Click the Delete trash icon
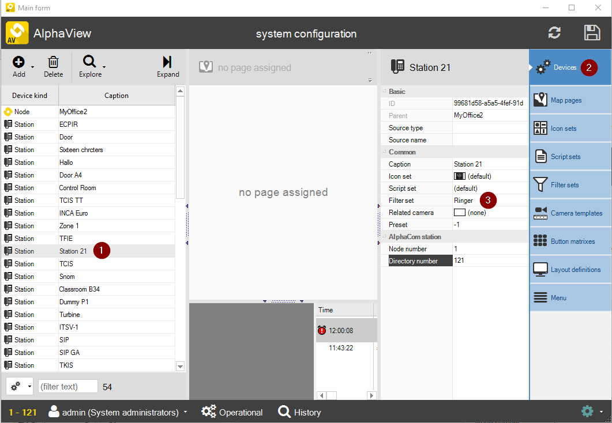The image size is (612, 423). coord(53,62)
